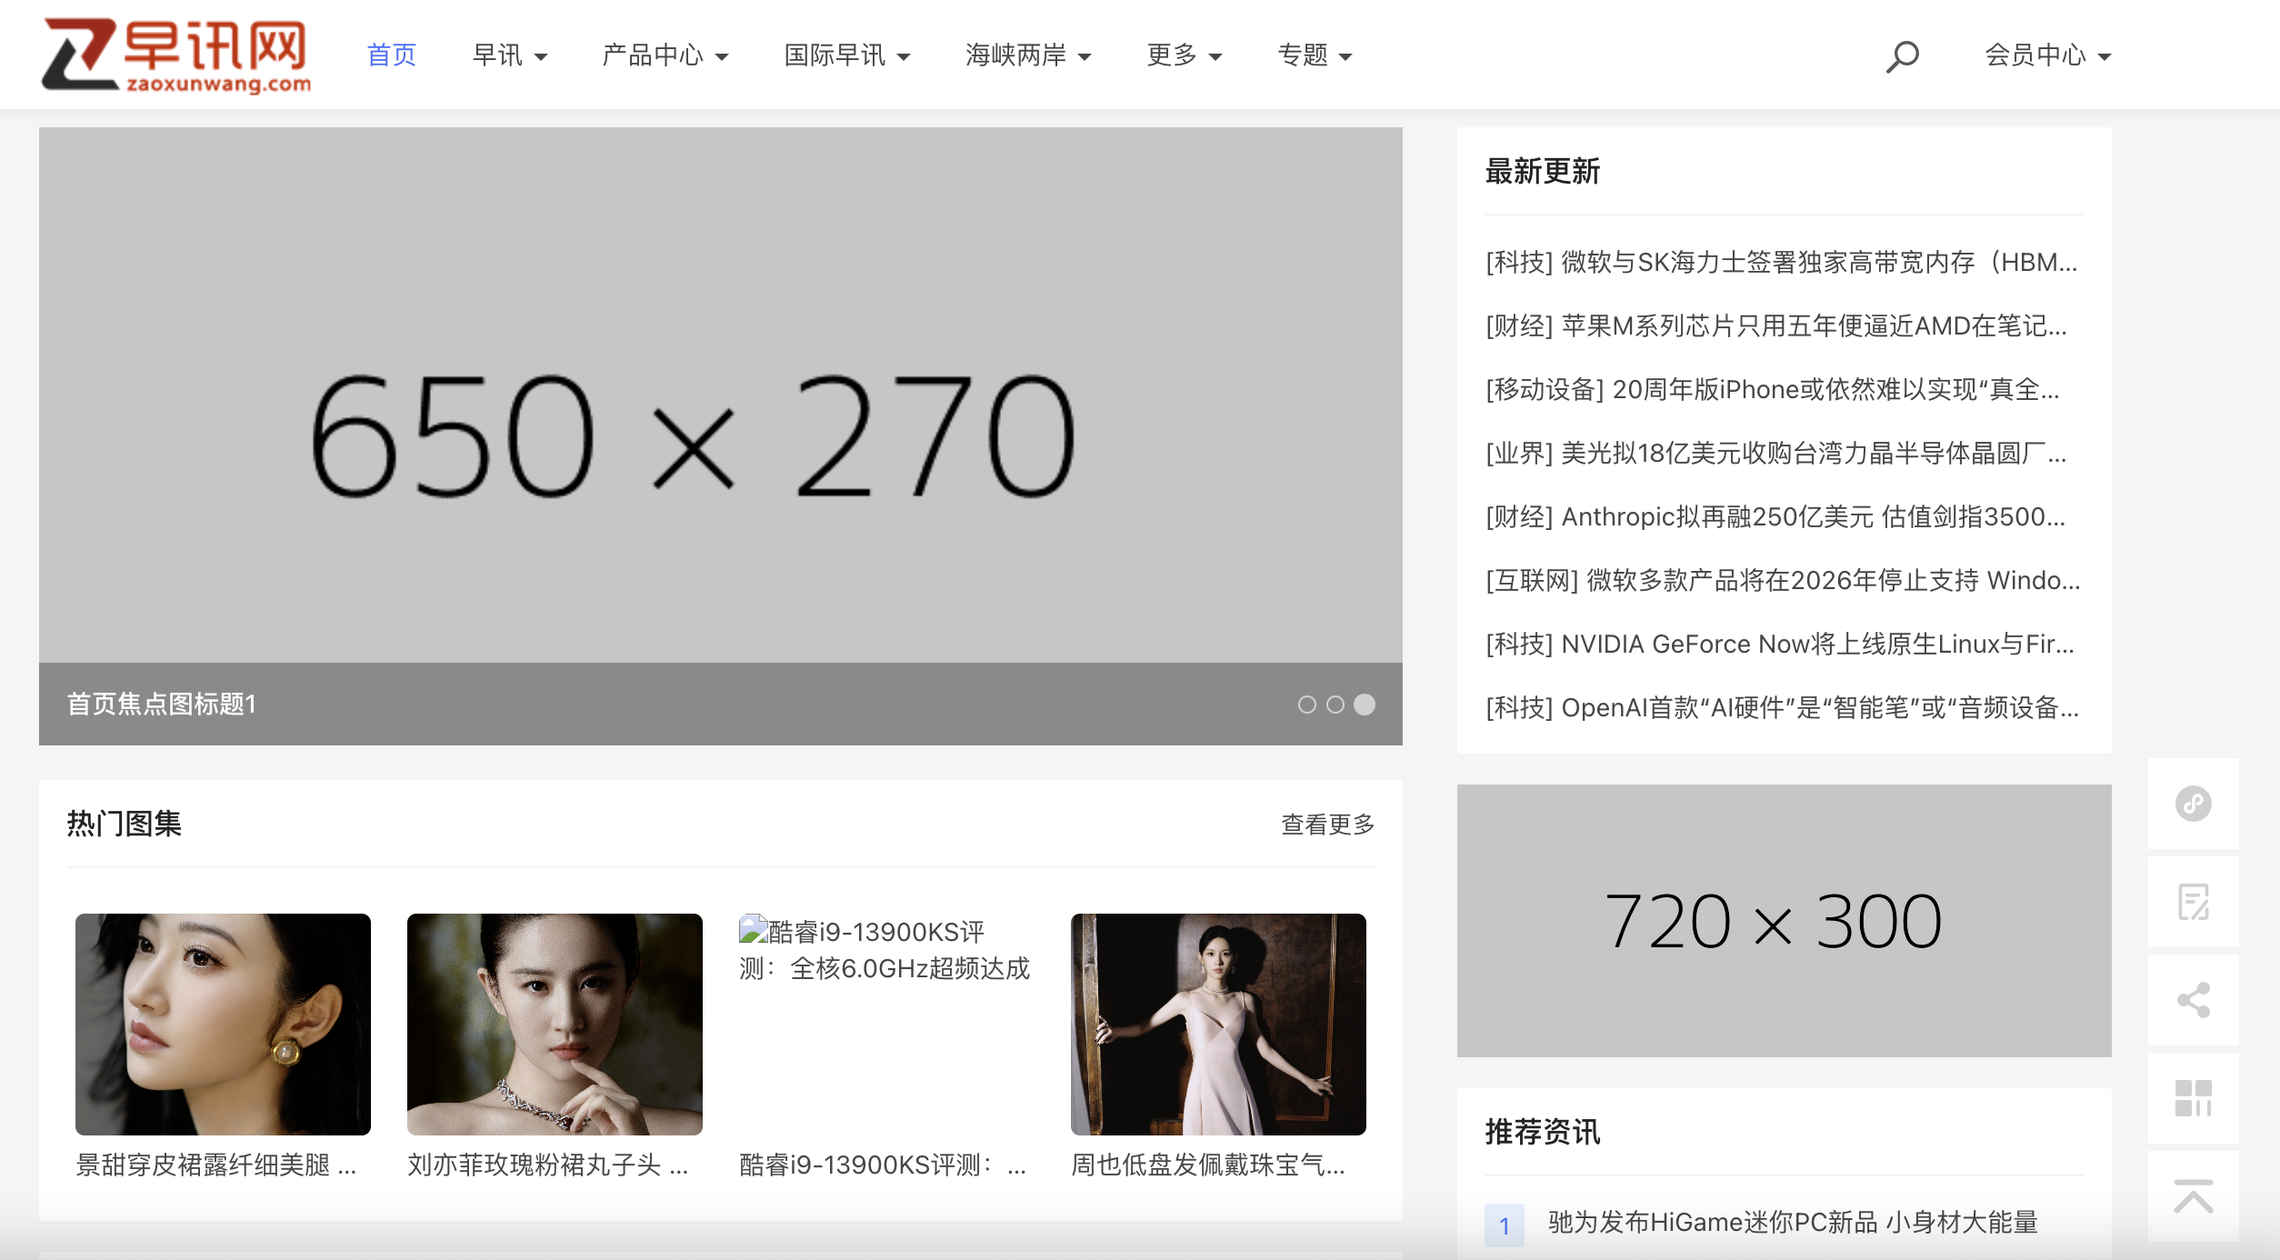Select the second carousel indicator dot
Image resolution: width=2280 pixels, height=1260 pixels.
tap(1335, 705)
